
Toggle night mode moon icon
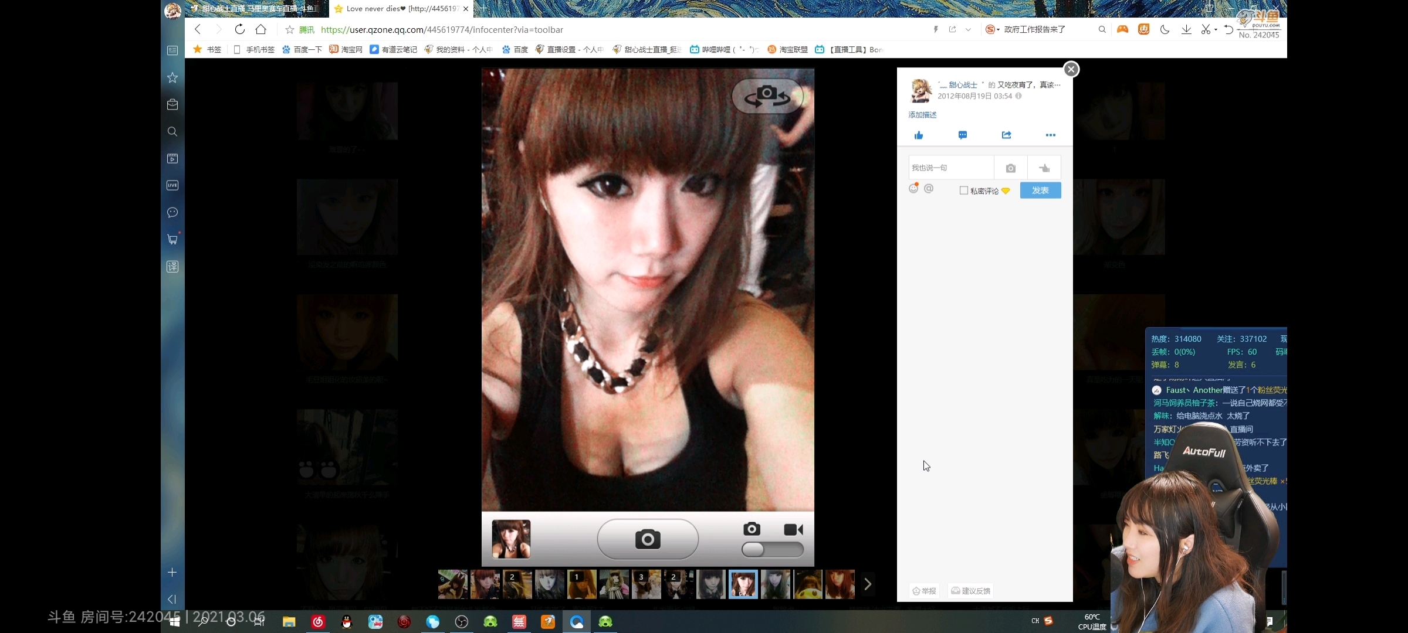[1165, 29]
